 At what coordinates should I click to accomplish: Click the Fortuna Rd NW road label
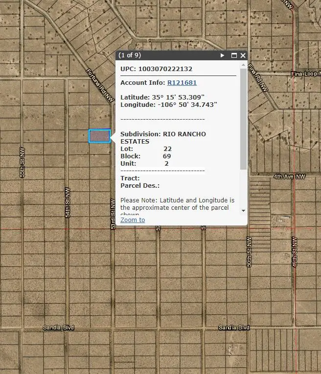coord(100,85)
